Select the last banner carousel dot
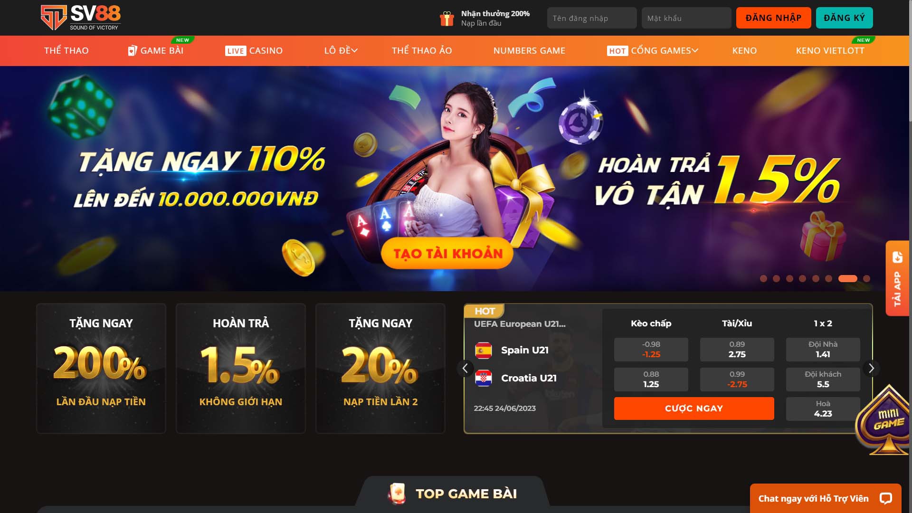The image size is (912, 513). (x=866, y=279)
